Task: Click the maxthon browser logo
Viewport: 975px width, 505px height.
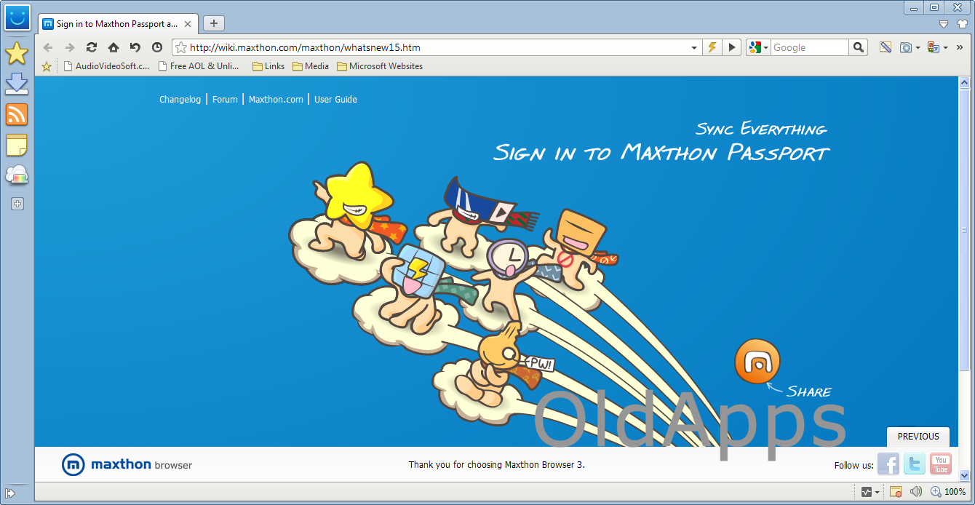Action: (x=127, y=464)
